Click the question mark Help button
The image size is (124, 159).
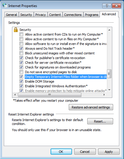[x=107, y=6]
